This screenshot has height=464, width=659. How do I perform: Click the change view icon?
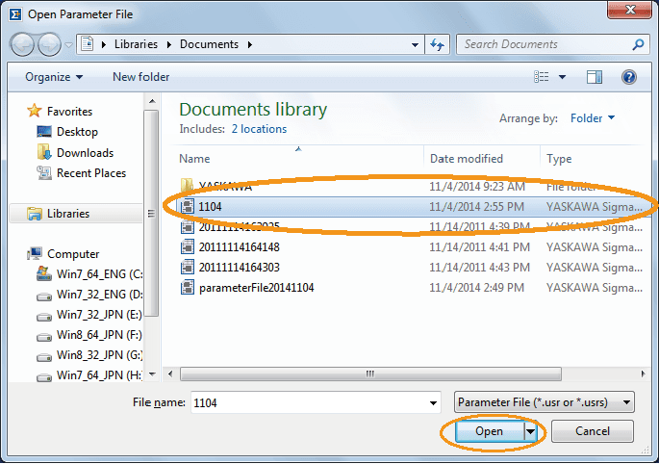542,77
